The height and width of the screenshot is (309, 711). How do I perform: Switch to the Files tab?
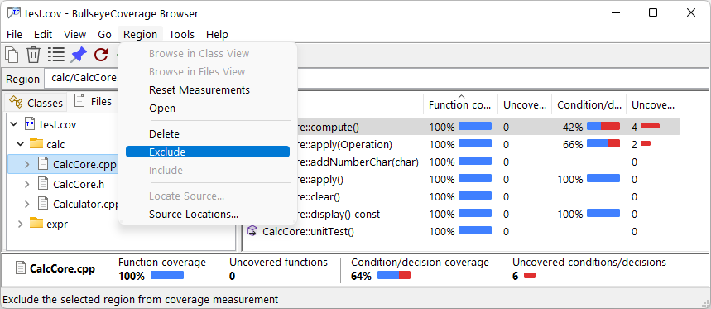click(94, 101)
